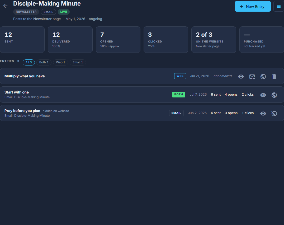Click '2 clicks' on 'Start with one'
The width and height of the screenshot is (284, 225).
click(x=248, y=95)
